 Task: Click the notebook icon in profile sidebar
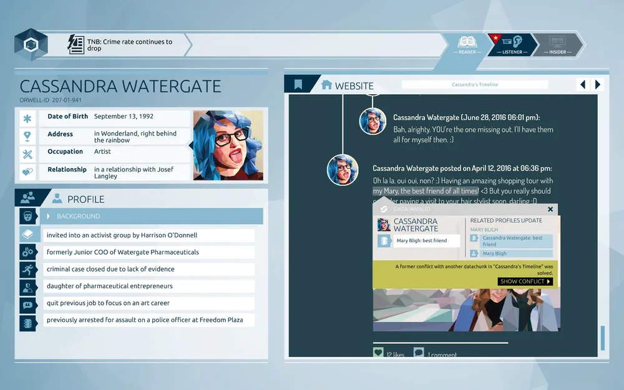coord(28,323)
